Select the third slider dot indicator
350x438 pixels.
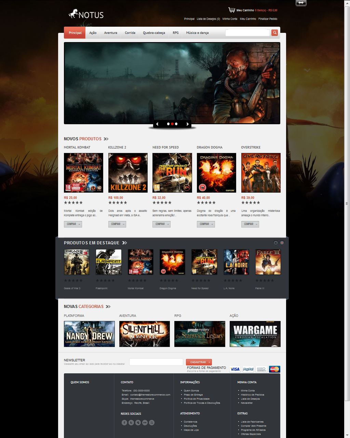[x=176, y=124]
